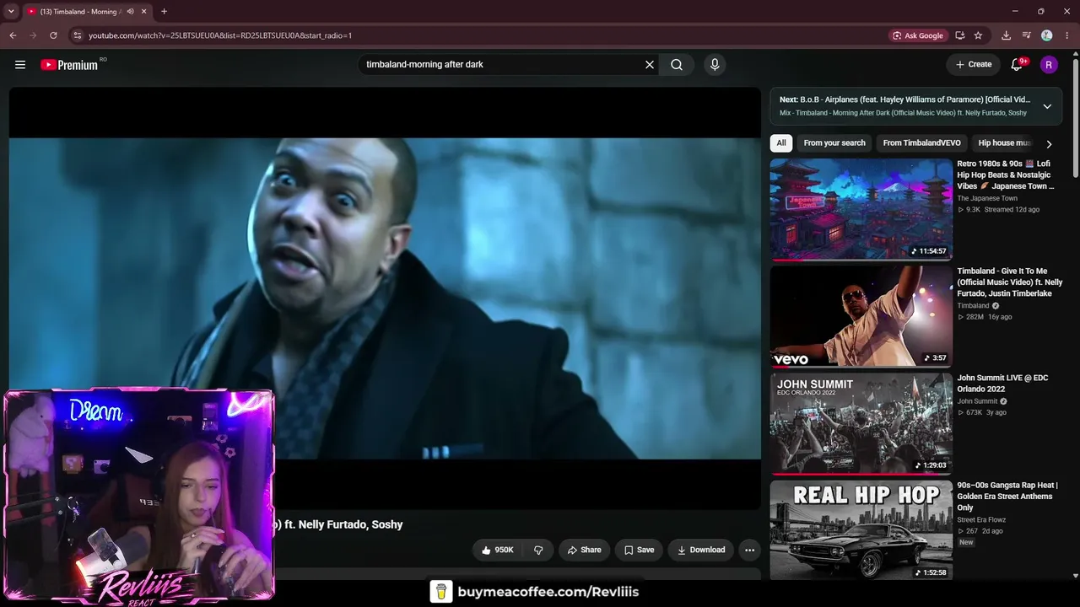Save the video to a playlist
The width and height of the screenshot is (1080, 607).
[639, 550]
